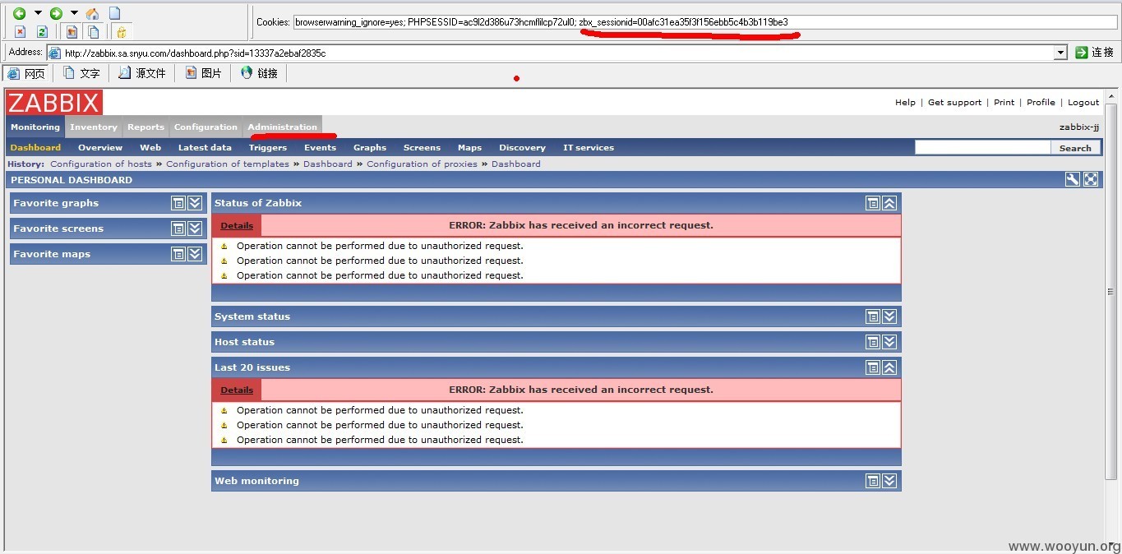Open the Favorite graphs widget menu icon
This screenshot has width=1122, height=554.
point(178,203)
